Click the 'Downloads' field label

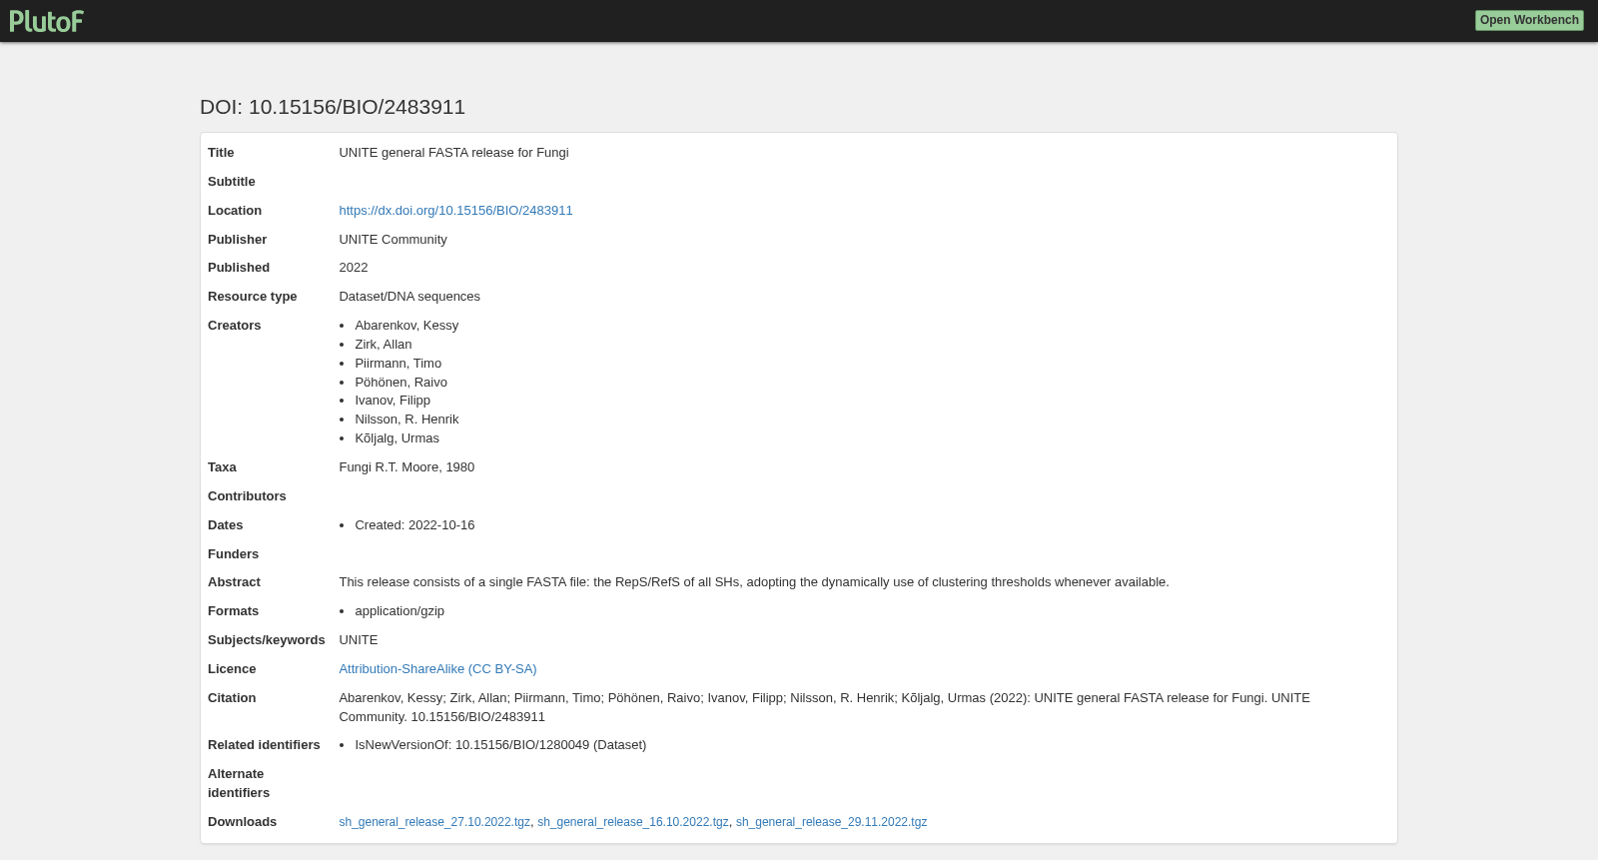242,822
